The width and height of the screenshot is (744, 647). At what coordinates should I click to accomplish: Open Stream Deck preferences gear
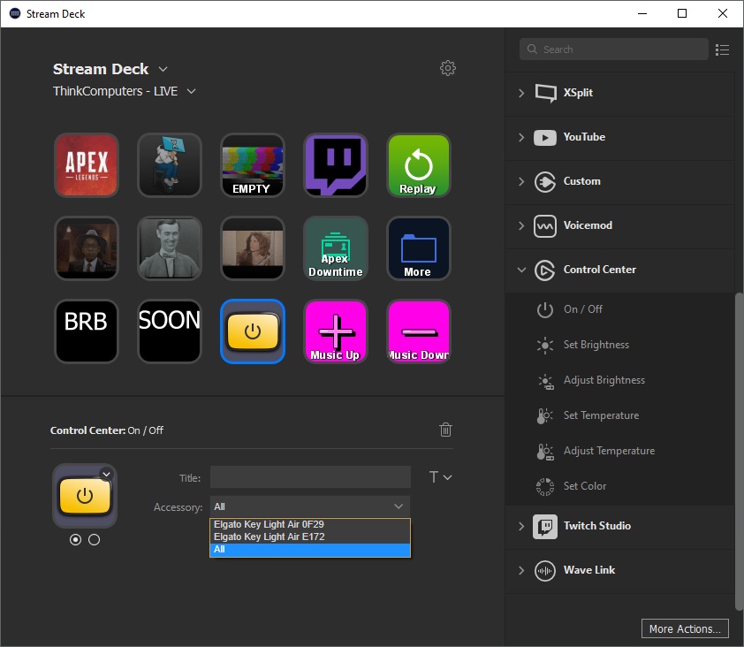[447, 68]
